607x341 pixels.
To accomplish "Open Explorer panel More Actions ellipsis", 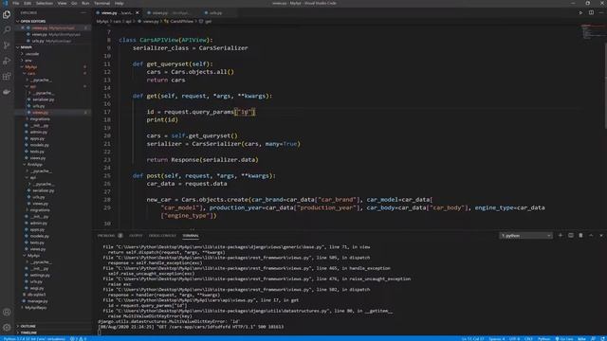I will [x=83, y=12].
